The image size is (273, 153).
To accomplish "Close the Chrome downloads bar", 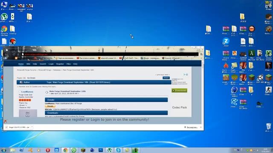I will tap(201, 127).
